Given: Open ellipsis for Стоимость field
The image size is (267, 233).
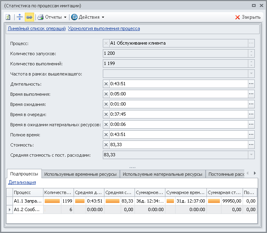Looking at the screenshot, I should tap(251, 145).
